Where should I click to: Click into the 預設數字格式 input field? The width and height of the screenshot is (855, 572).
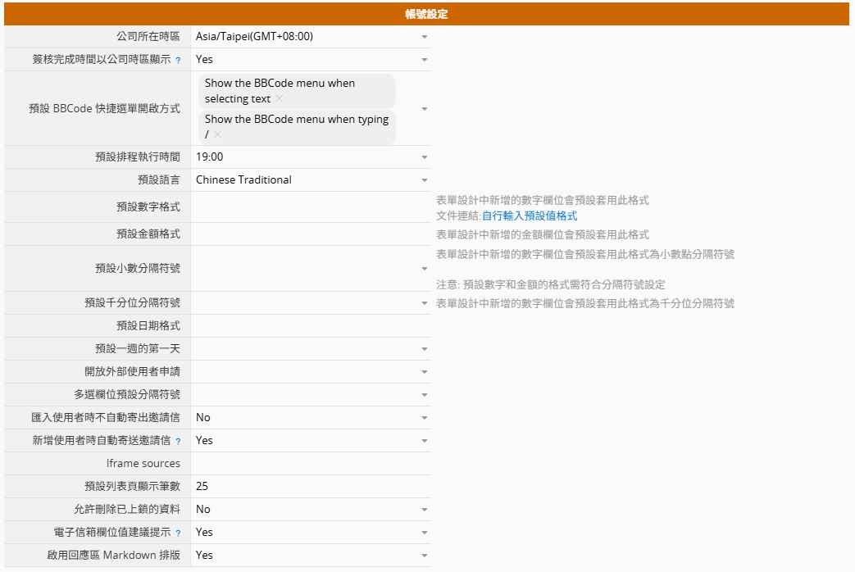click(x=310, y=207)
